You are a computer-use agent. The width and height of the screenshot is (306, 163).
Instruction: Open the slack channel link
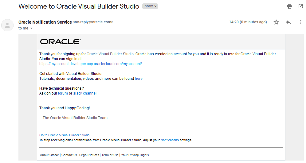tap(85, 93)
